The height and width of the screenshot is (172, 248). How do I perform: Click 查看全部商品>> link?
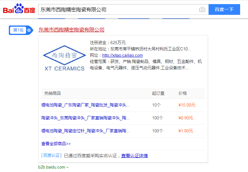pyautogui.click(x=56, y=144)
